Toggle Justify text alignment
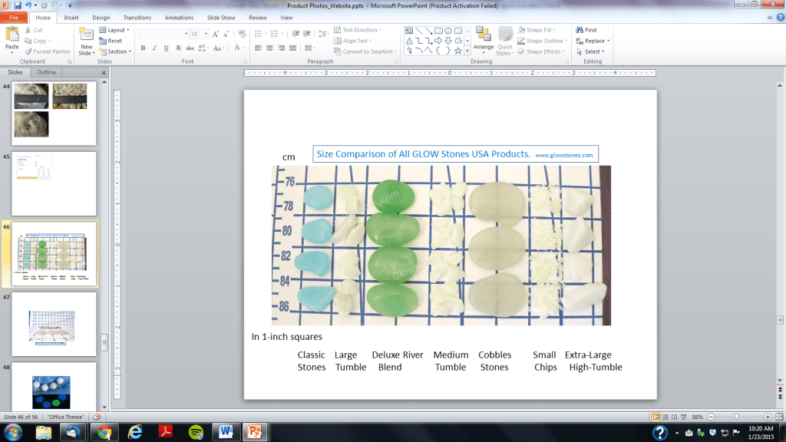 point(292,48)
